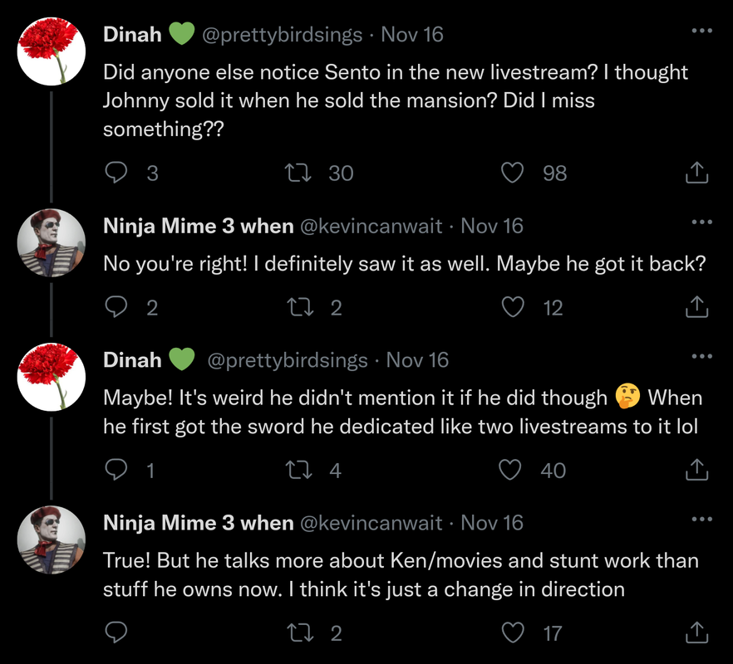Reply to Ninja Mime's "No you're right" tweet
The height and width of the screenshot is (664, 733).
click(x=117, y=308)
